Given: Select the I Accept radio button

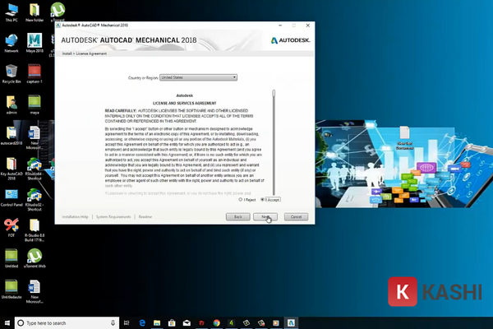Looking at the screenshot, I should pyautogui.click(x=262, y=199).
